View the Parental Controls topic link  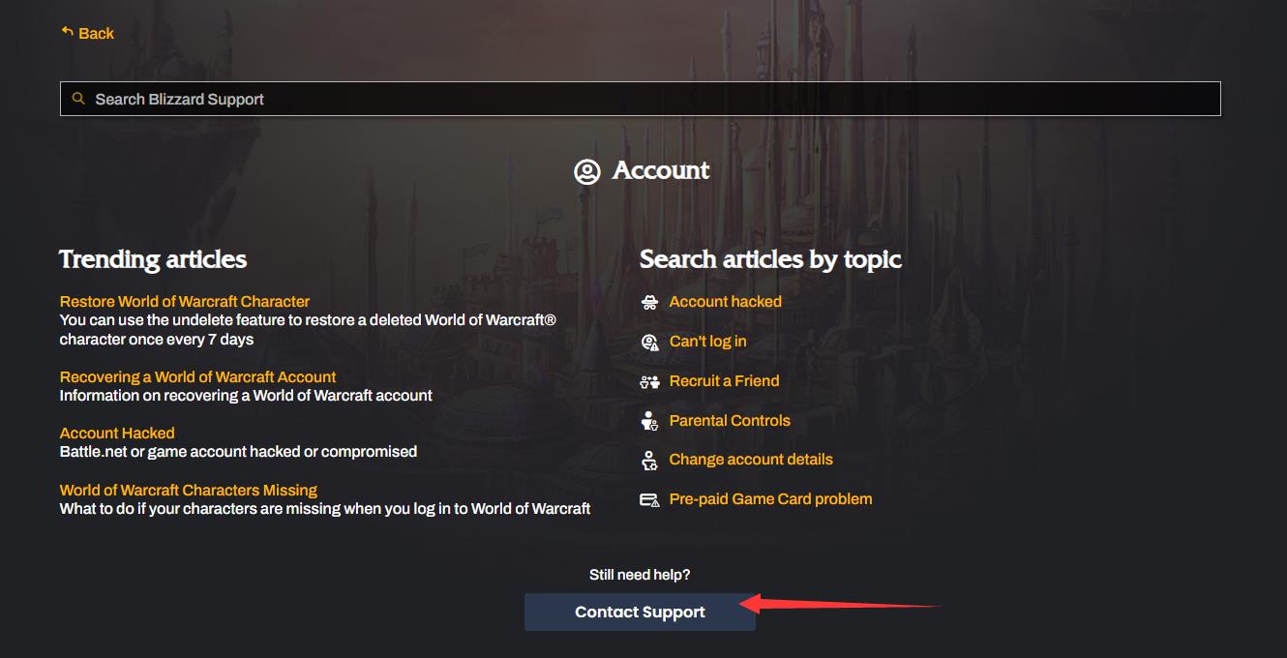coord(730,421)
